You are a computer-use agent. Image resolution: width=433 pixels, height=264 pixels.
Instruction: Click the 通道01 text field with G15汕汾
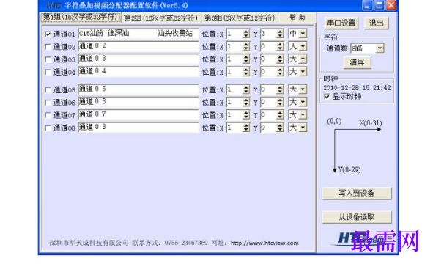pos(138,34)
